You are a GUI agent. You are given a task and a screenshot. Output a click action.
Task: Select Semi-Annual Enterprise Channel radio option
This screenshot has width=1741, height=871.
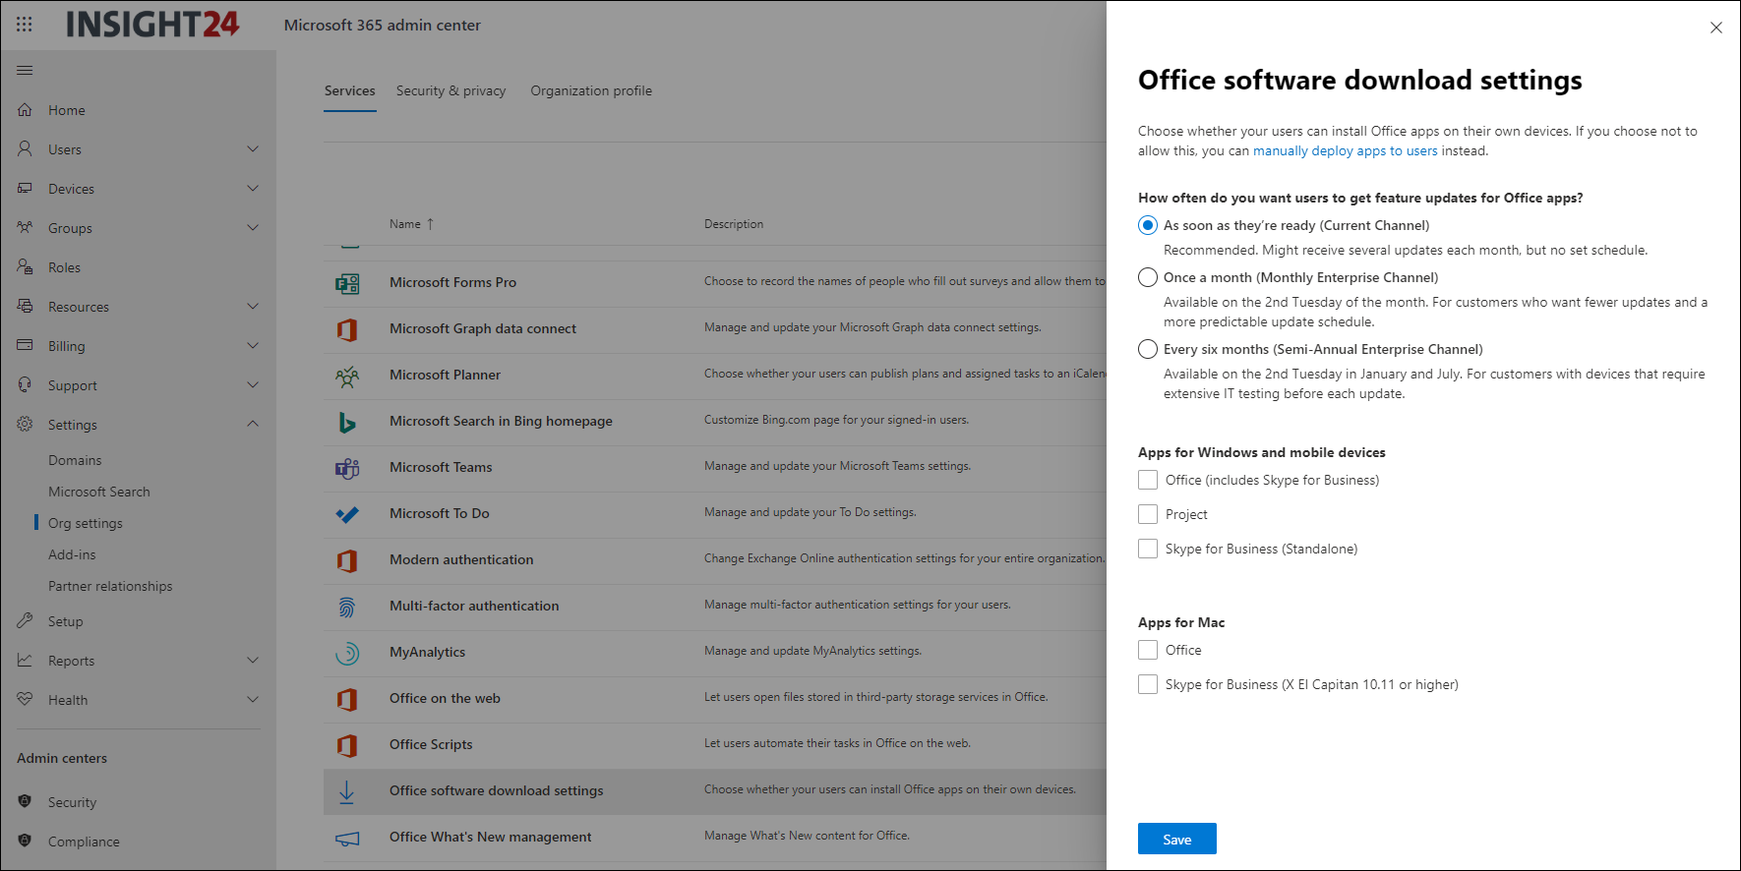coord(1148,349)
